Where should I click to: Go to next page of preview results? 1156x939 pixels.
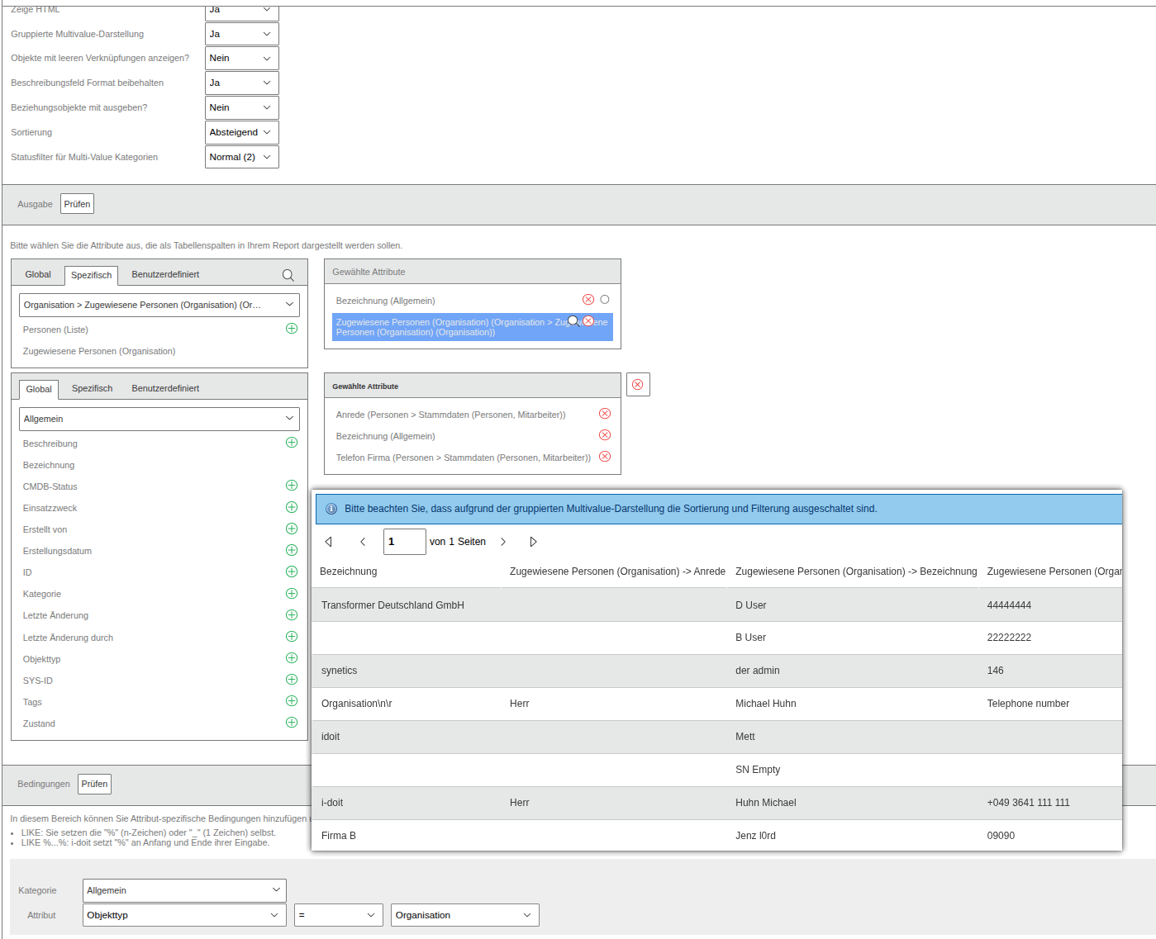coord(502,542)
